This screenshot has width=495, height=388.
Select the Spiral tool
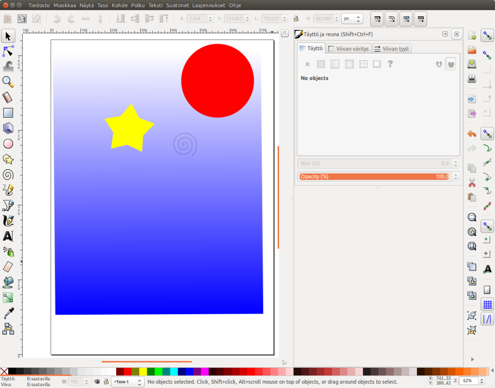8,175
